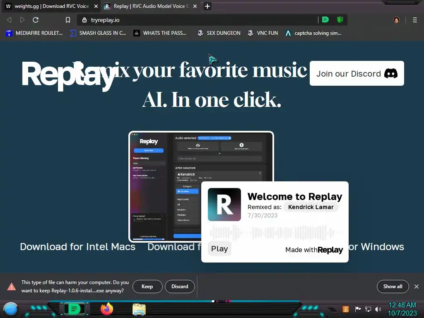This screenshot has height=318, width=424.
Task: Open the volume tray icon
Action: coord(378,309)
